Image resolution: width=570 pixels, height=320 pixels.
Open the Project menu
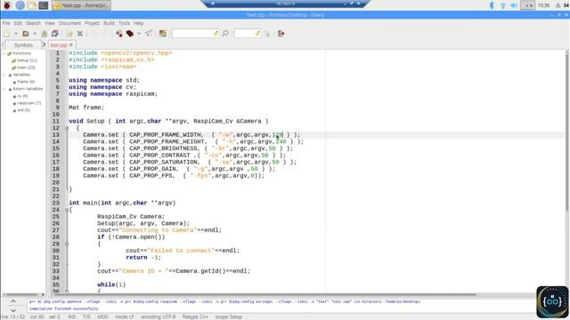(92, 23)
